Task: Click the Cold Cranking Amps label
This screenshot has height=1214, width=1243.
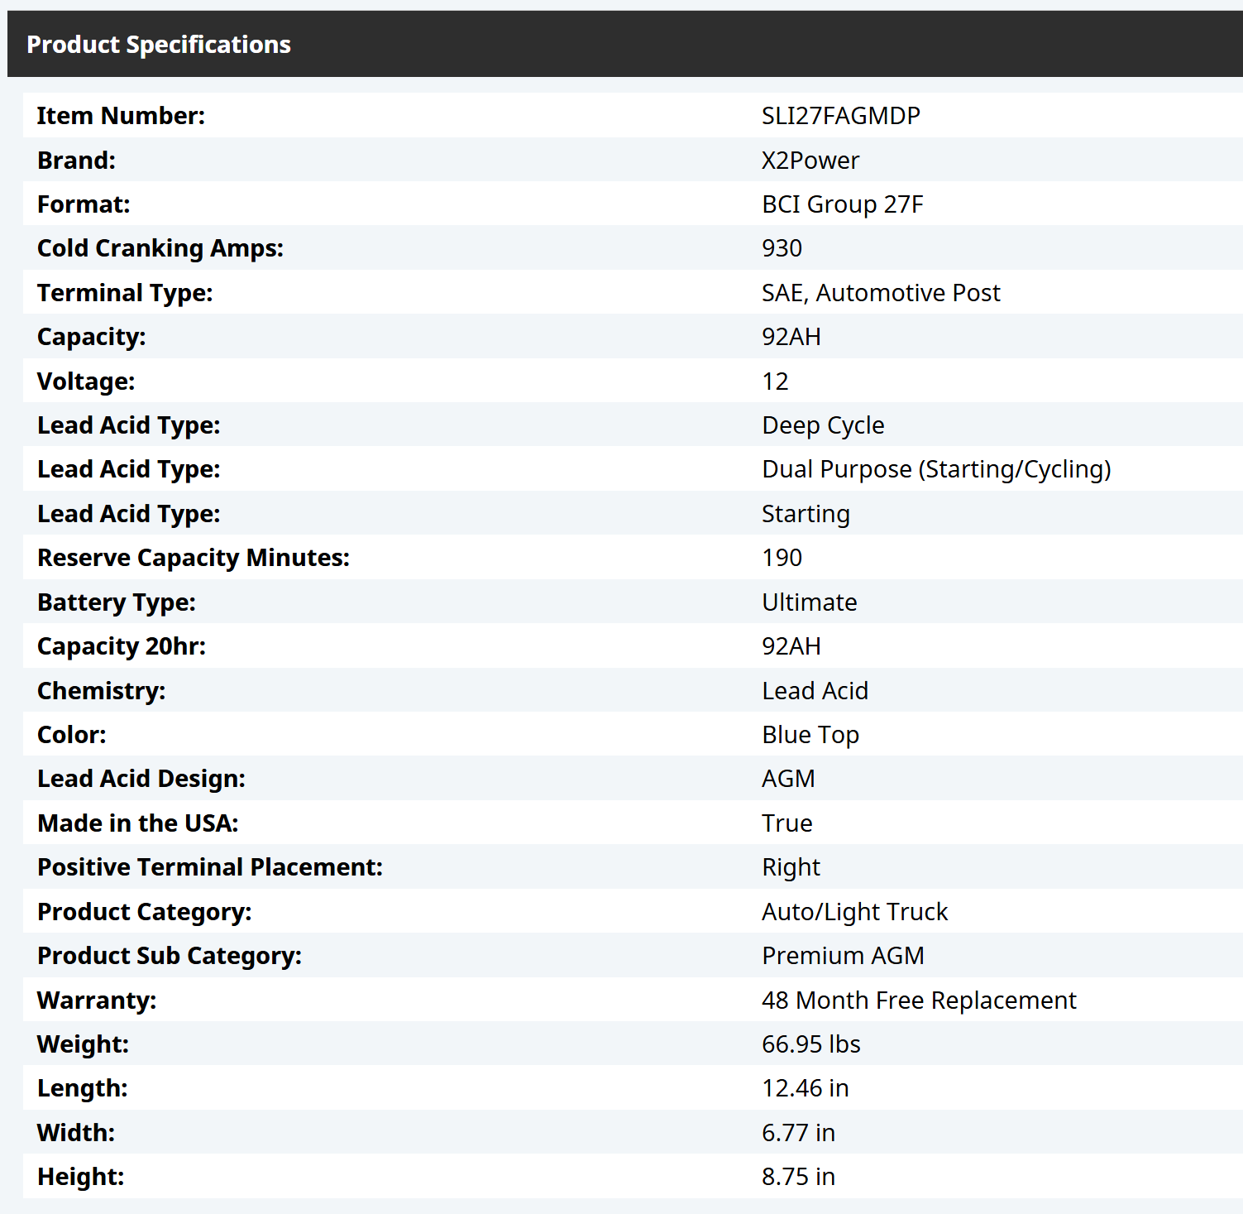Action: 160,248
